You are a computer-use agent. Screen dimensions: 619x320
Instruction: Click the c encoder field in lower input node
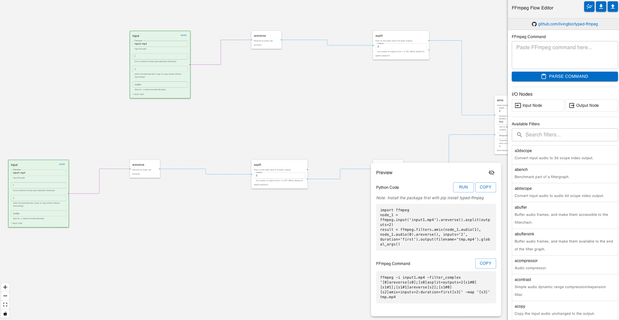point(38,198)
